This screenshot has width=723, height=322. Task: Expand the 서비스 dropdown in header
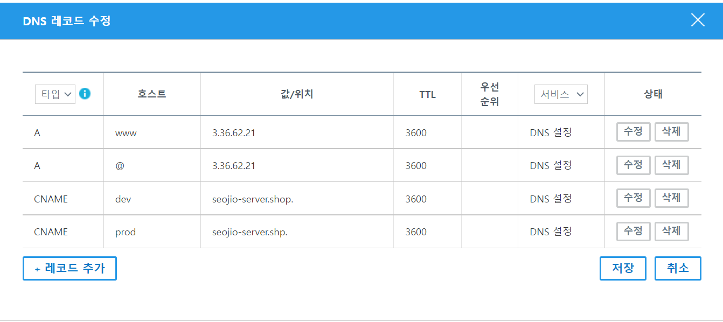click(x=561, y=94)
